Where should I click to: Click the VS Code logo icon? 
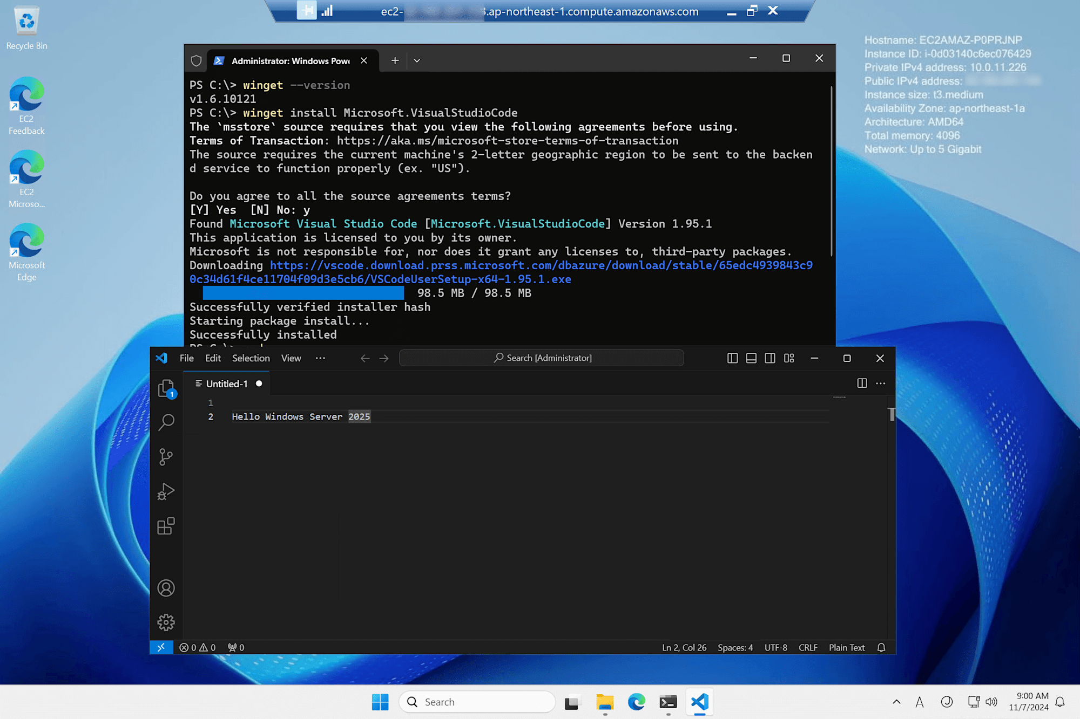pyautogui.click(x=161, y=358)
